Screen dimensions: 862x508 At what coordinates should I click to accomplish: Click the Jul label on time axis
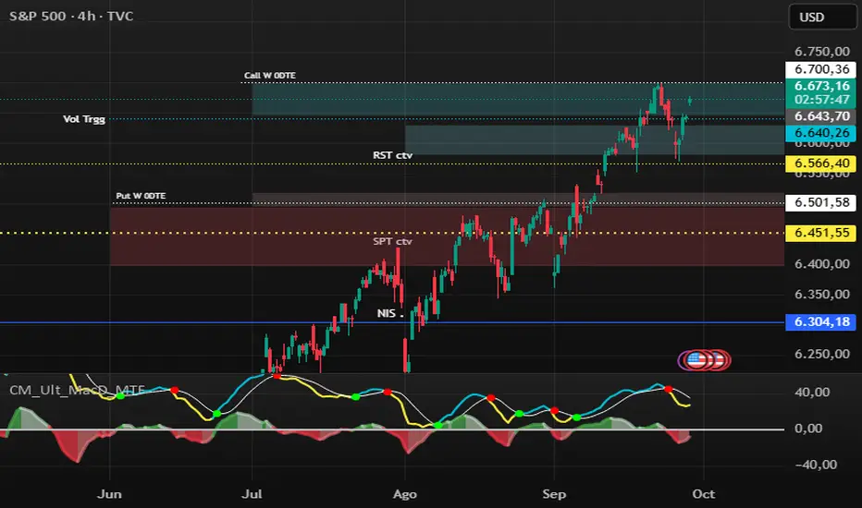tap(252, 494)
